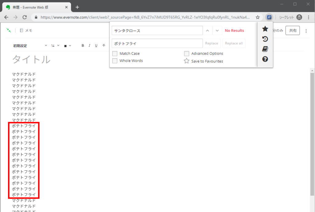Click the first マクドナルド line
This screenshot has width=315, height=212.
pyautogui.click(x=24, y=74)
